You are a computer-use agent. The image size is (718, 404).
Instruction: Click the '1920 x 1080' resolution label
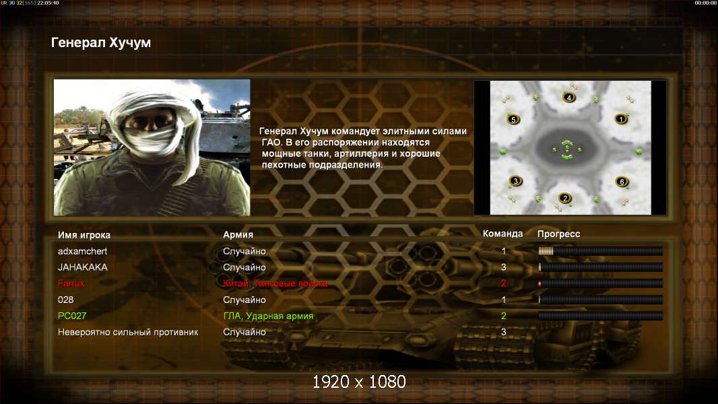[359, 382]
